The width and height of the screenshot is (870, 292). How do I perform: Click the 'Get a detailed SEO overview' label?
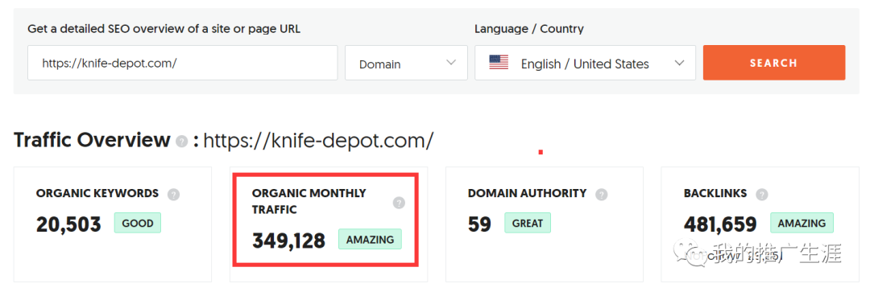click(x=164, y=29)
